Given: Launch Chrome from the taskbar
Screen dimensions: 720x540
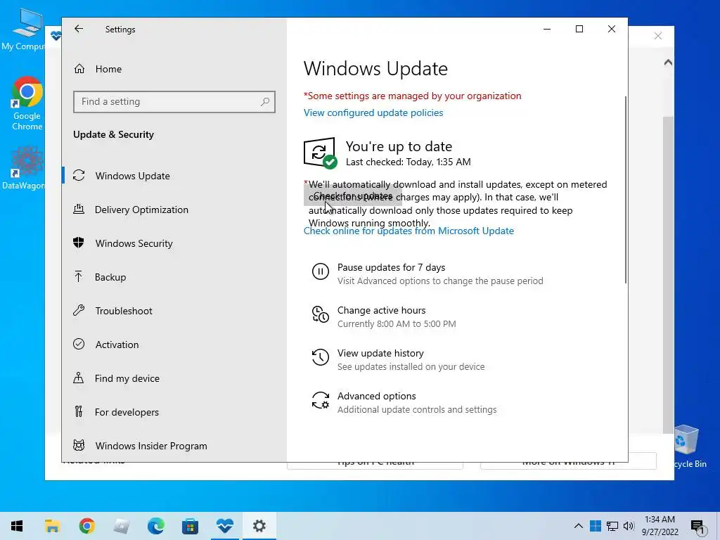Looking at the screenshot, I should point(86,526).
